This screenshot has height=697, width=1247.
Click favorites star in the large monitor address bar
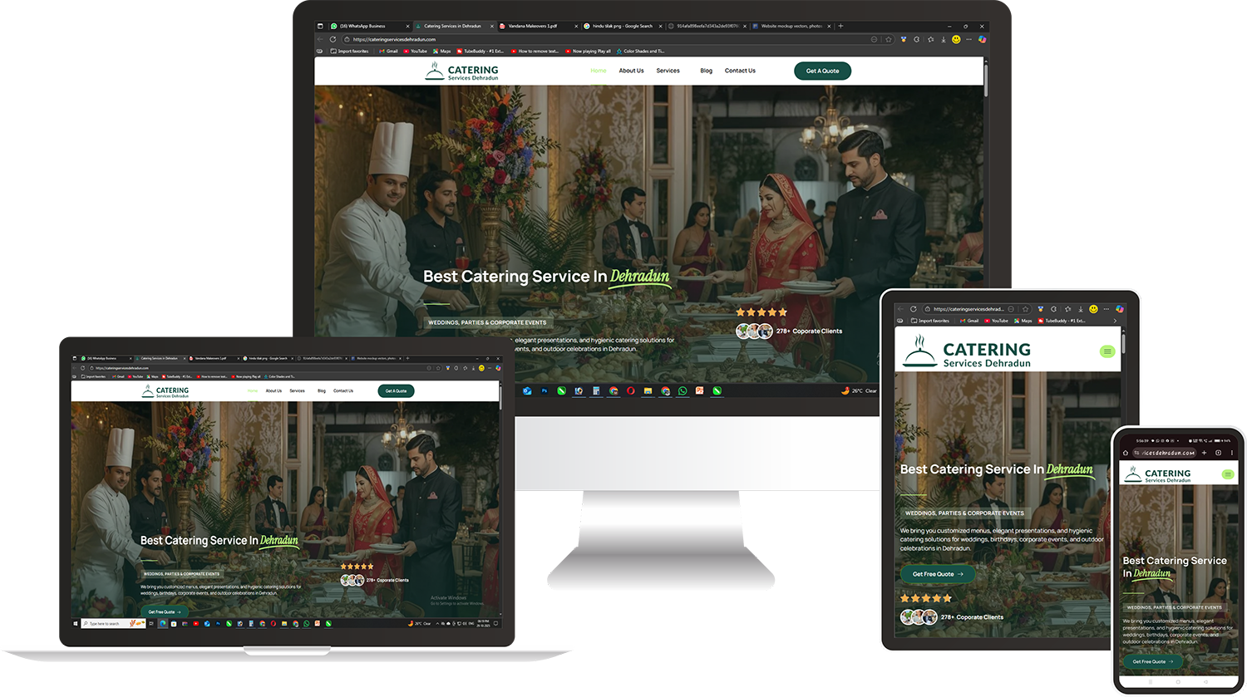point(889,39)
